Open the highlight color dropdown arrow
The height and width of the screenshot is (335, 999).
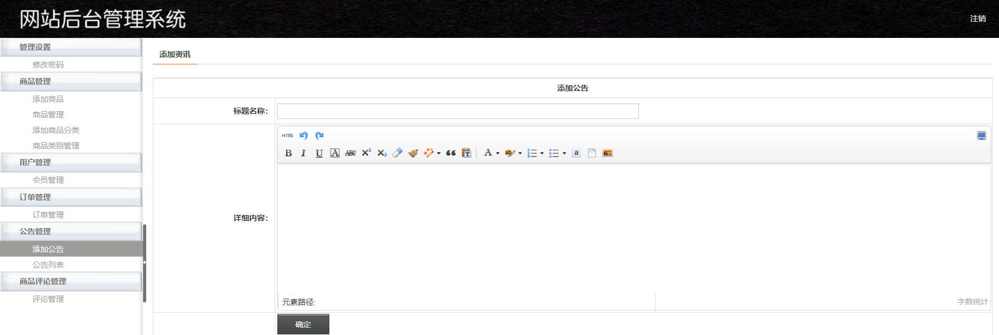[520, 153]
